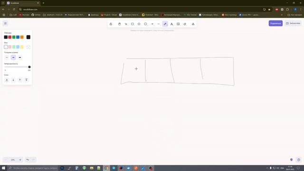Select the active Draw pencil tool
This screenshot has height=171, width=304.
coord(165,24)
